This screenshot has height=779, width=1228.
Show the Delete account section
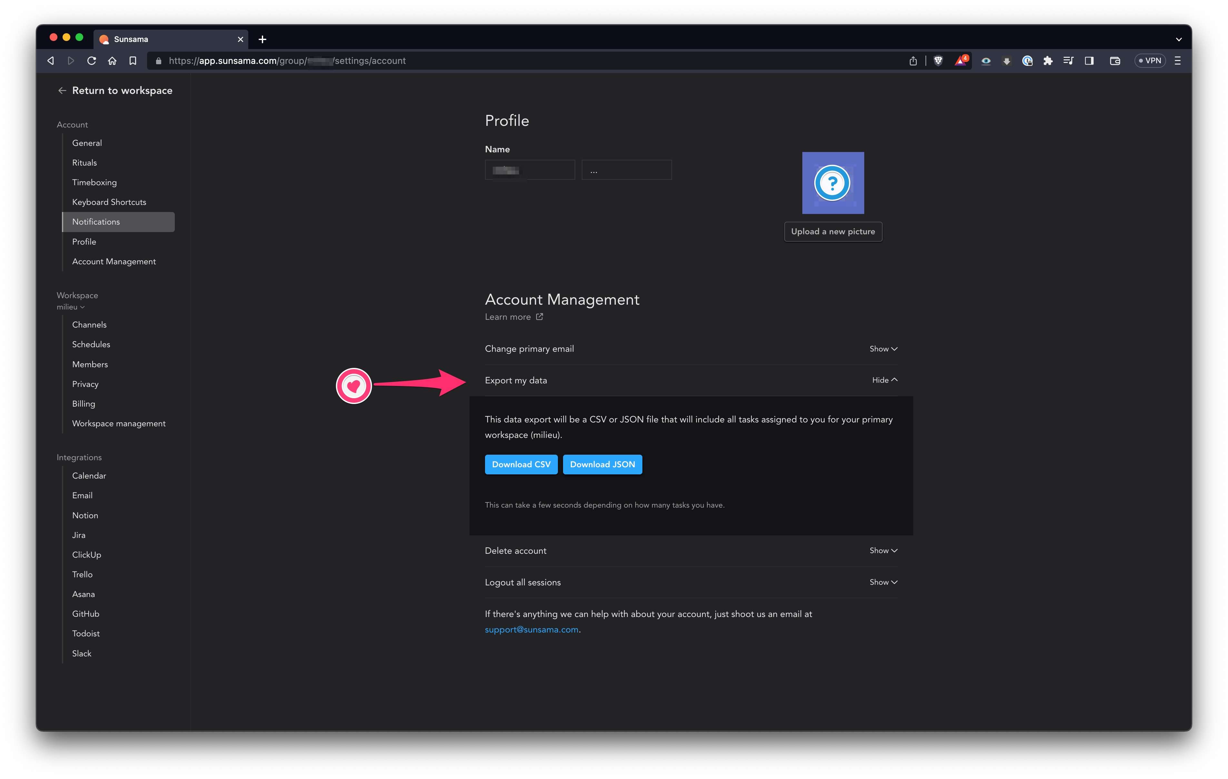point(883,550)
